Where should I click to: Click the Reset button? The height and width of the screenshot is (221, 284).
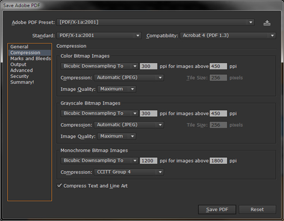257,209
